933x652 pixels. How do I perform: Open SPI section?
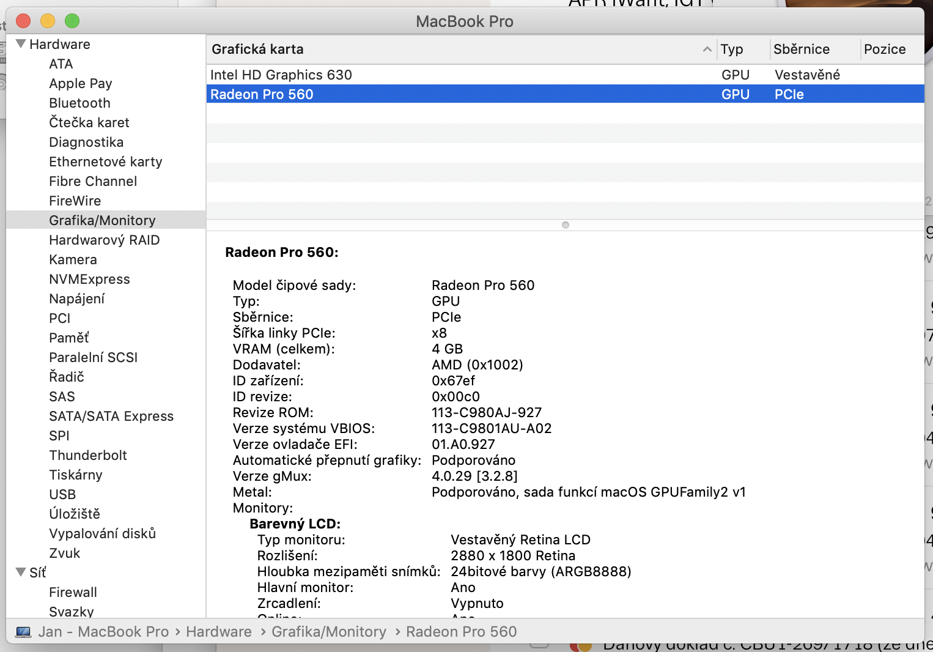59,435
